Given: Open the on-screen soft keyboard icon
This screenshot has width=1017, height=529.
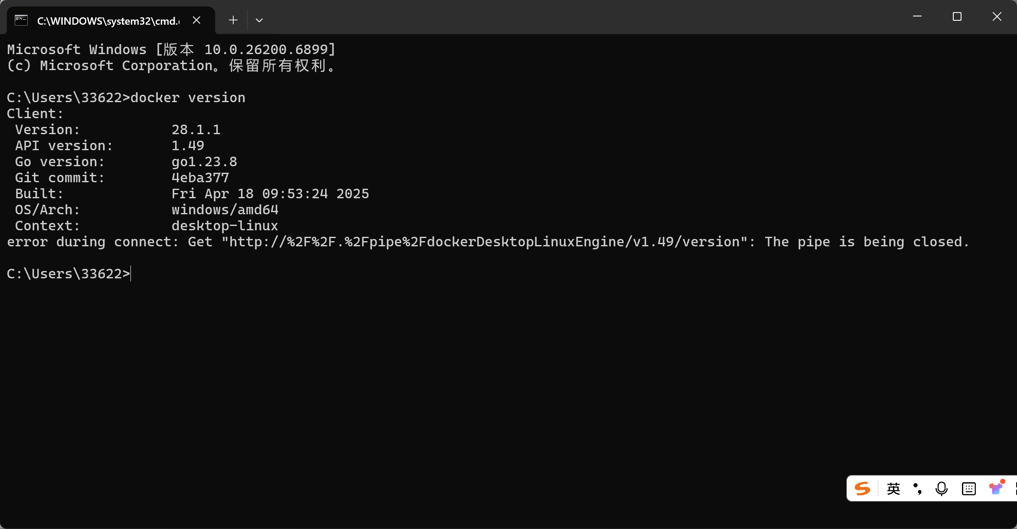Looking at the screenshot, I should [x=968, y=488].
